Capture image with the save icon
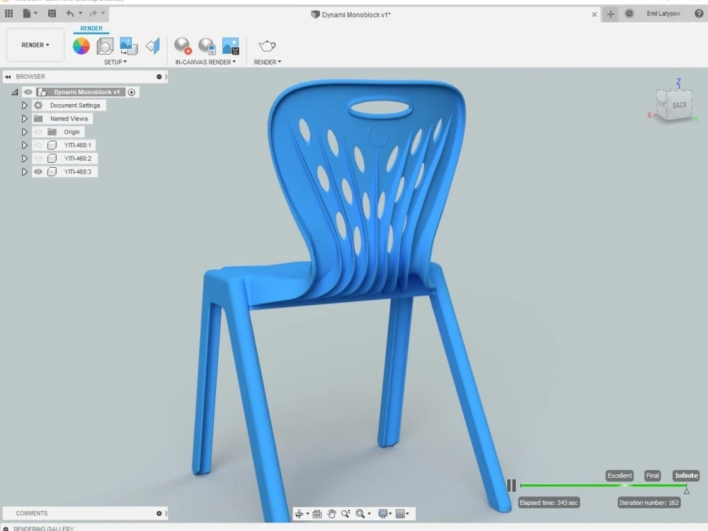This screenshot has height=531, width=708. coord(231,46)
